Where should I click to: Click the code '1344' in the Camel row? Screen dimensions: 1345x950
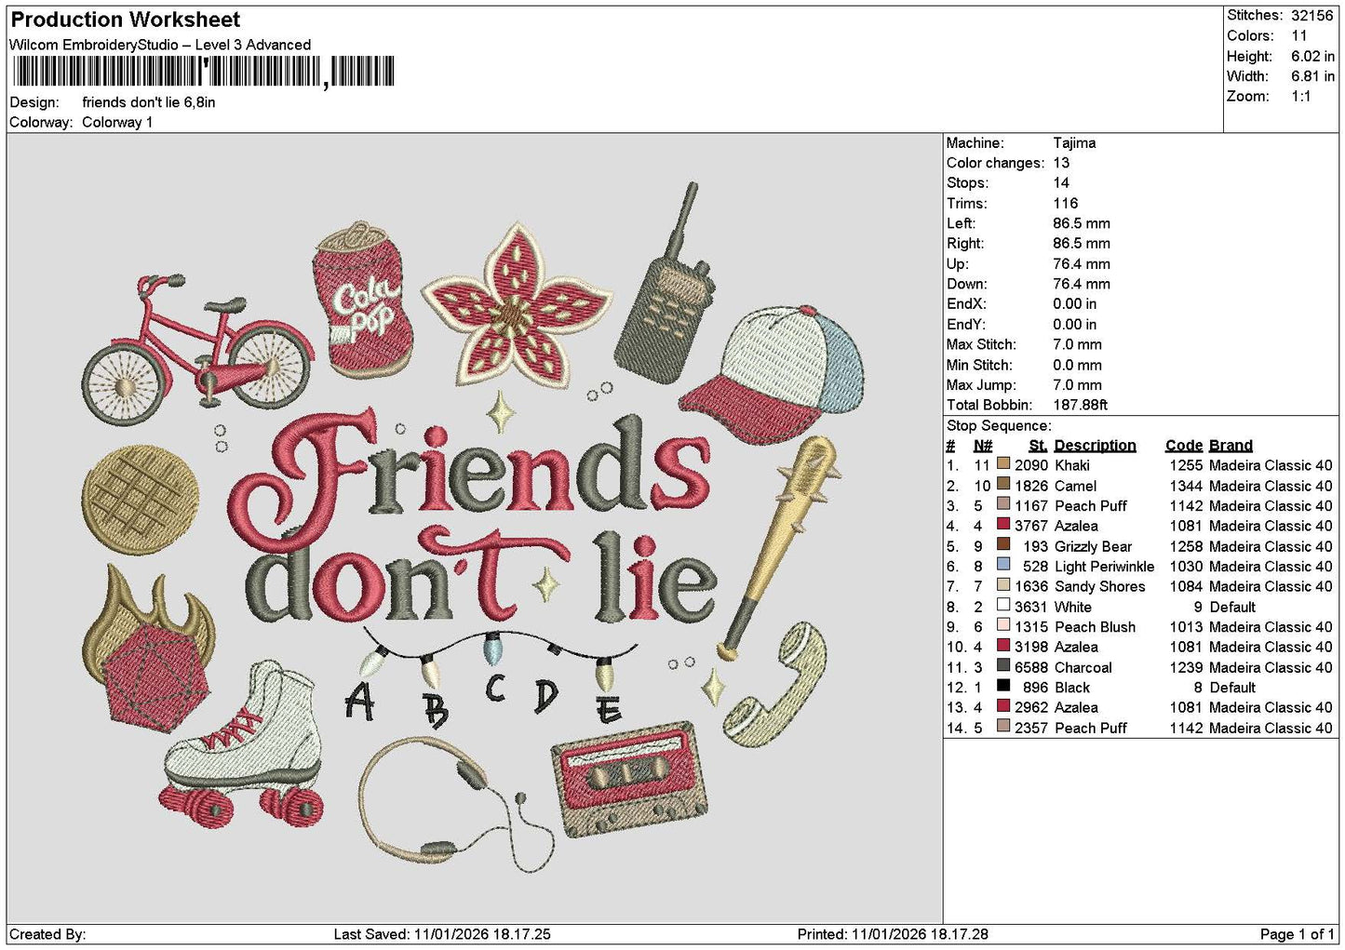tap(1187, 486)
